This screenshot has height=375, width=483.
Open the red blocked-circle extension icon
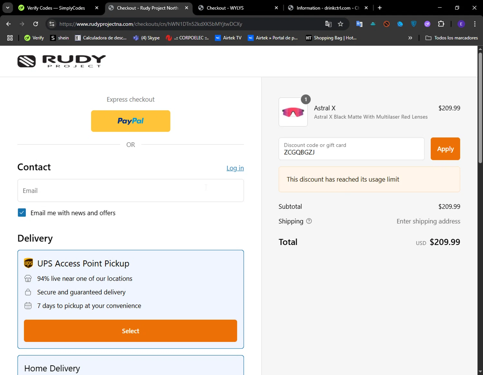[386, 24]
